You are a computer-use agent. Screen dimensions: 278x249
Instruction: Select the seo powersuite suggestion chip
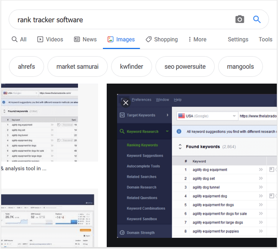tap(185, 66)
